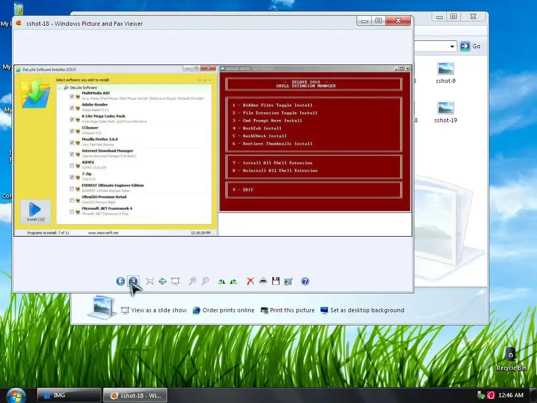537x403 pixels.
Task: Click the Safely Remove Hardware tray icon
Action: 481,395
